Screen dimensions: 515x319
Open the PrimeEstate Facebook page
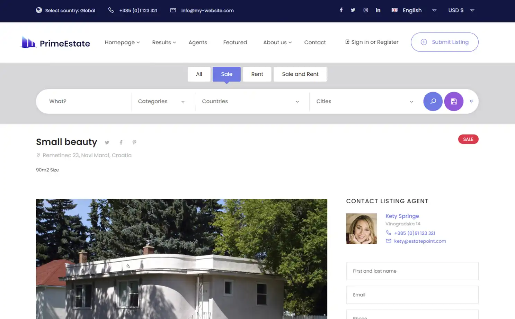341,10
